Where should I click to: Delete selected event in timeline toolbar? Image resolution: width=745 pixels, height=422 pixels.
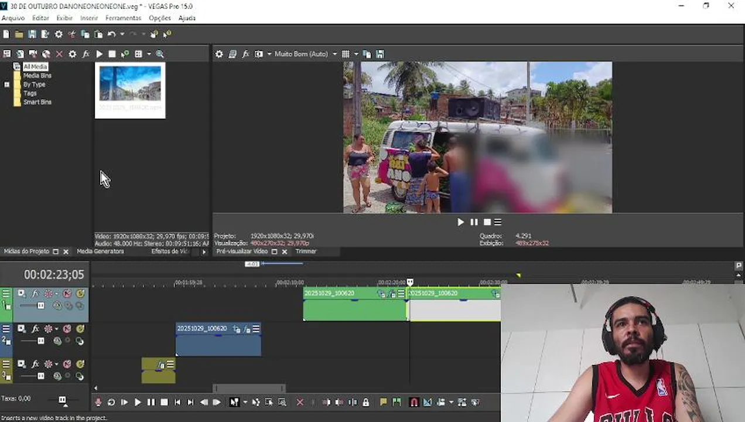[300, 402]
